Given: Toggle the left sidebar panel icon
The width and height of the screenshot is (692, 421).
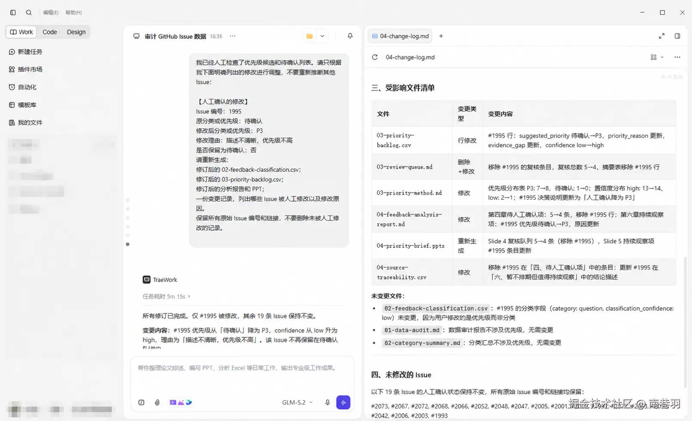Looking at the screenshot, I should pyautogui.click(x=13, y=12).
